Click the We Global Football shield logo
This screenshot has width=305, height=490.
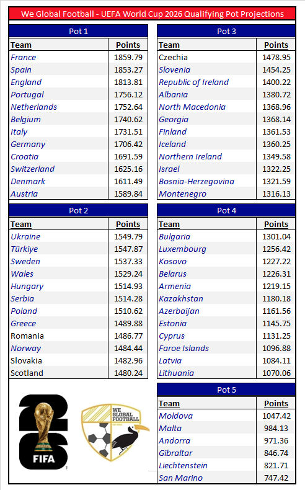point(115,432)
